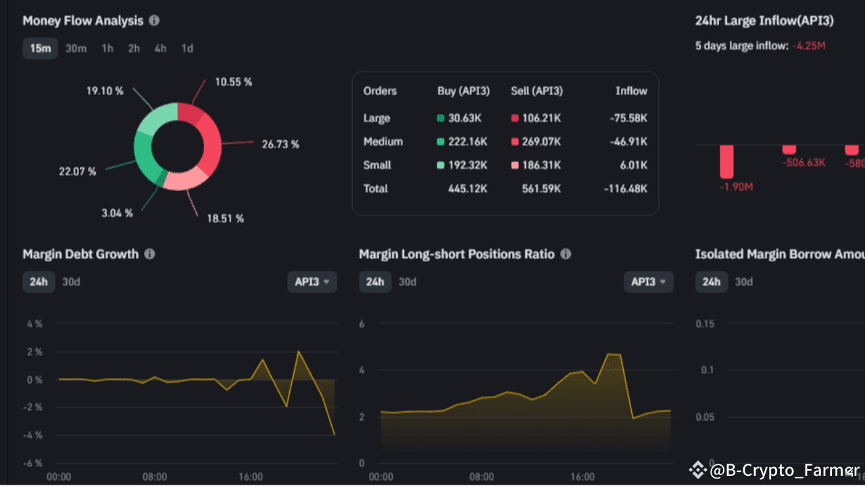This screenshot has width=865, height=486.
Task: Click the 26.73% donut chart segment
Action: [x=213, y=144]
